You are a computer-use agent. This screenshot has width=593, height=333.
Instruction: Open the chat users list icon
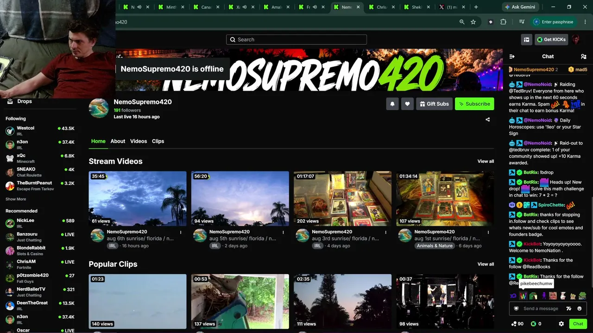point(583,56)
